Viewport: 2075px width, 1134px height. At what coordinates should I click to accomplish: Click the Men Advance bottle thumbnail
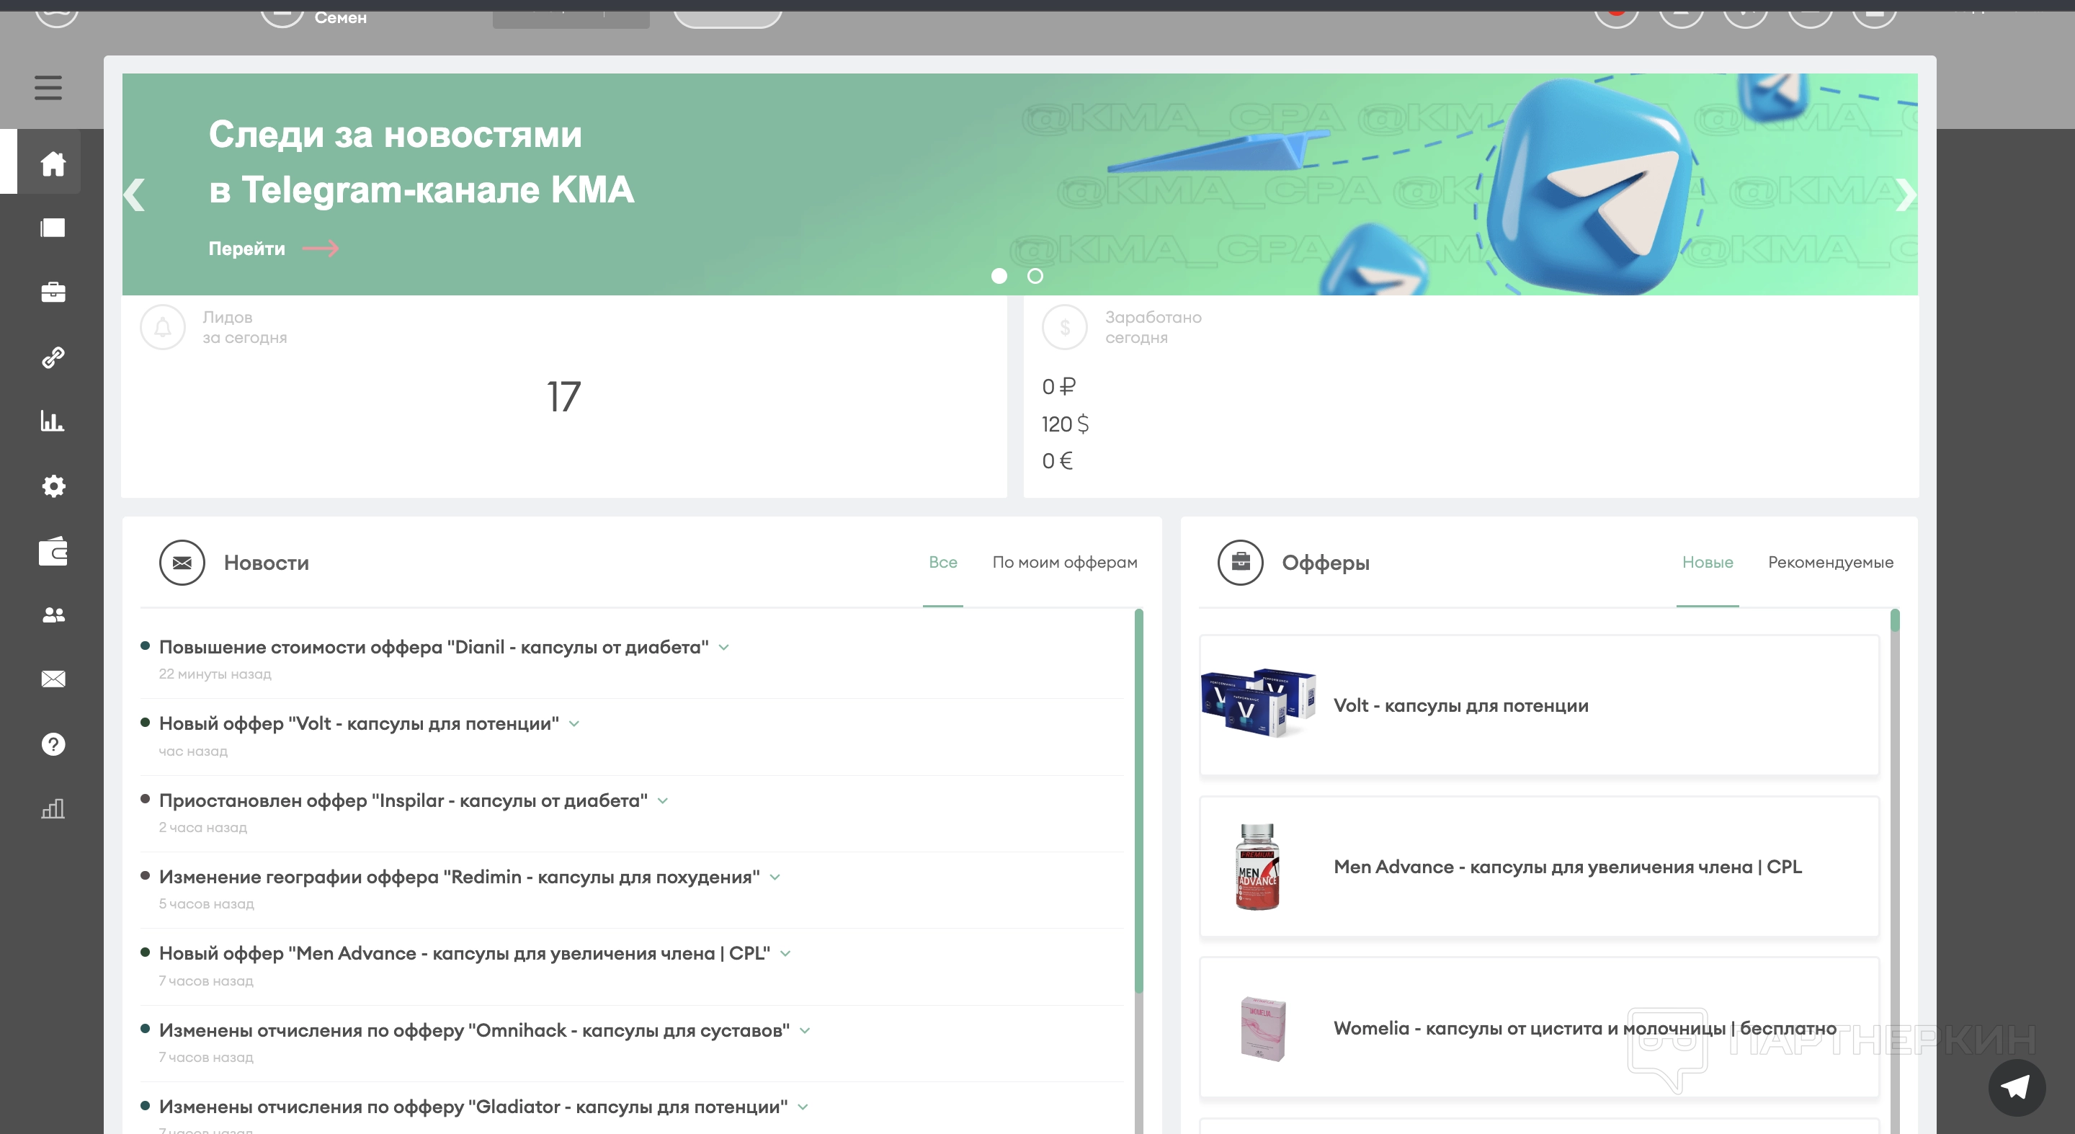click(1257, 867)
